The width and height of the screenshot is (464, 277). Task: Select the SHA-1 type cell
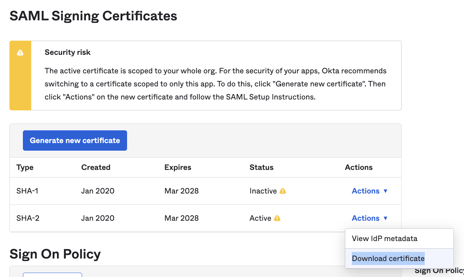[27, 191]
